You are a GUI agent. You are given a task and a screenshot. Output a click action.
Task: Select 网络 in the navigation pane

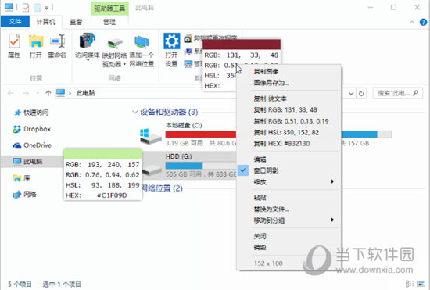(25, 195)
